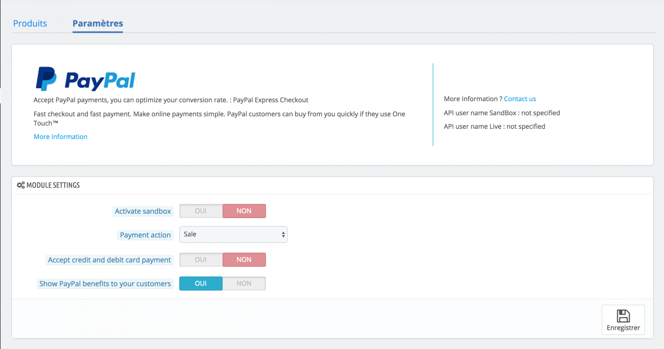Switch to the Produits tab

click(30, 23)
